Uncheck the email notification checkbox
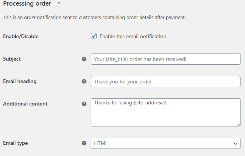The height and width of the screenshot is (156, 245). [94, 36]
